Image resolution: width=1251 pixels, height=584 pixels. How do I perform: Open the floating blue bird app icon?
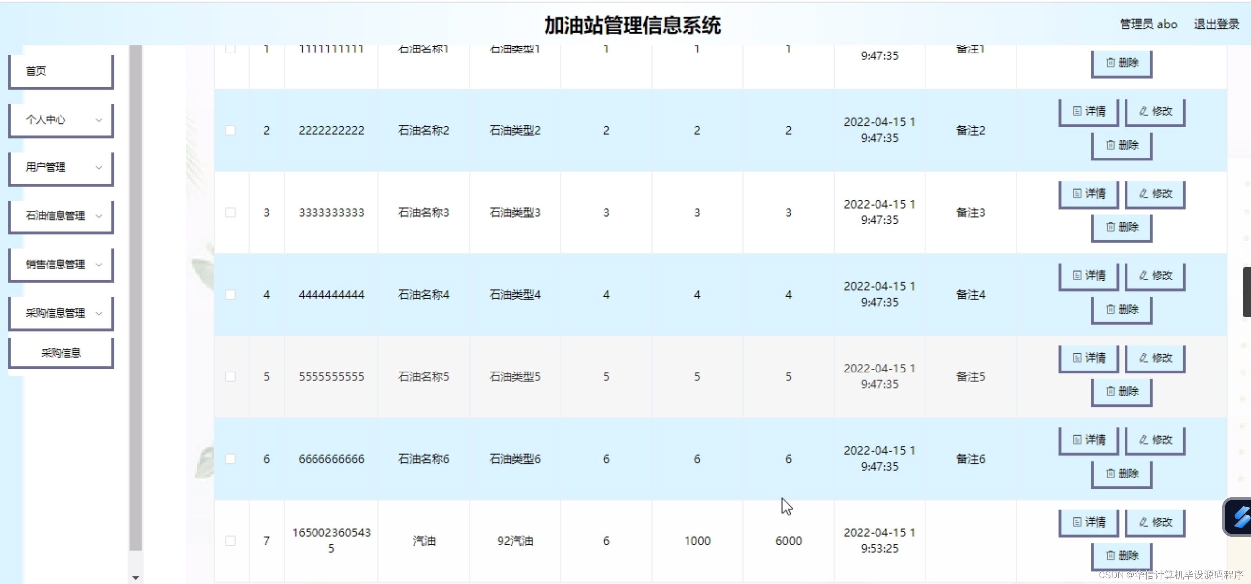[x=1240, y=517]
